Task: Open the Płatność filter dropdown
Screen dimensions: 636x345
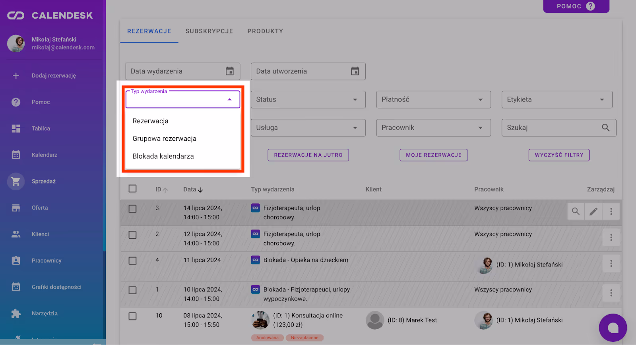Action: tap(433, 100)
